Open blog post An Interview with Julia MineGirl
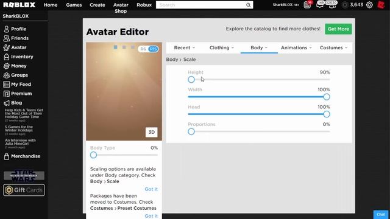Viewport: 390px width, 219px height. [x=20, y=142]
